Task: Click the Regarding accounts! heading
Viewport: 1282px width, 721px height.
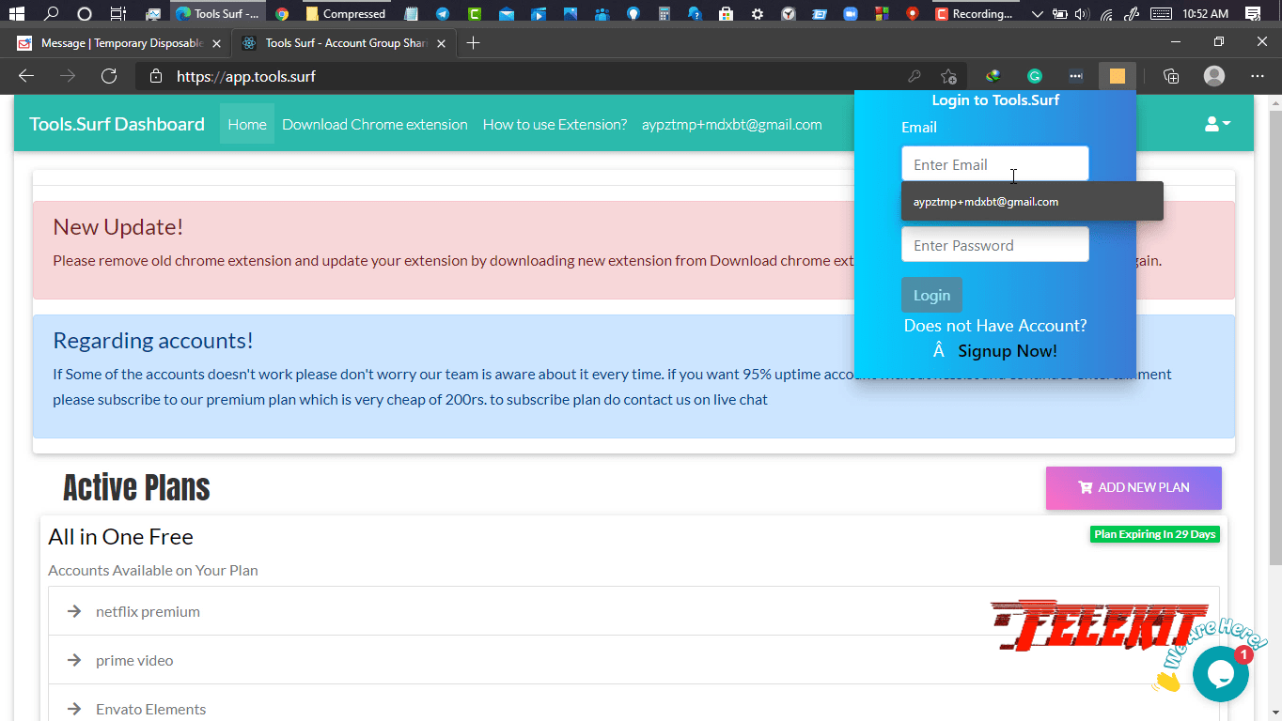Action: [153, 341]
